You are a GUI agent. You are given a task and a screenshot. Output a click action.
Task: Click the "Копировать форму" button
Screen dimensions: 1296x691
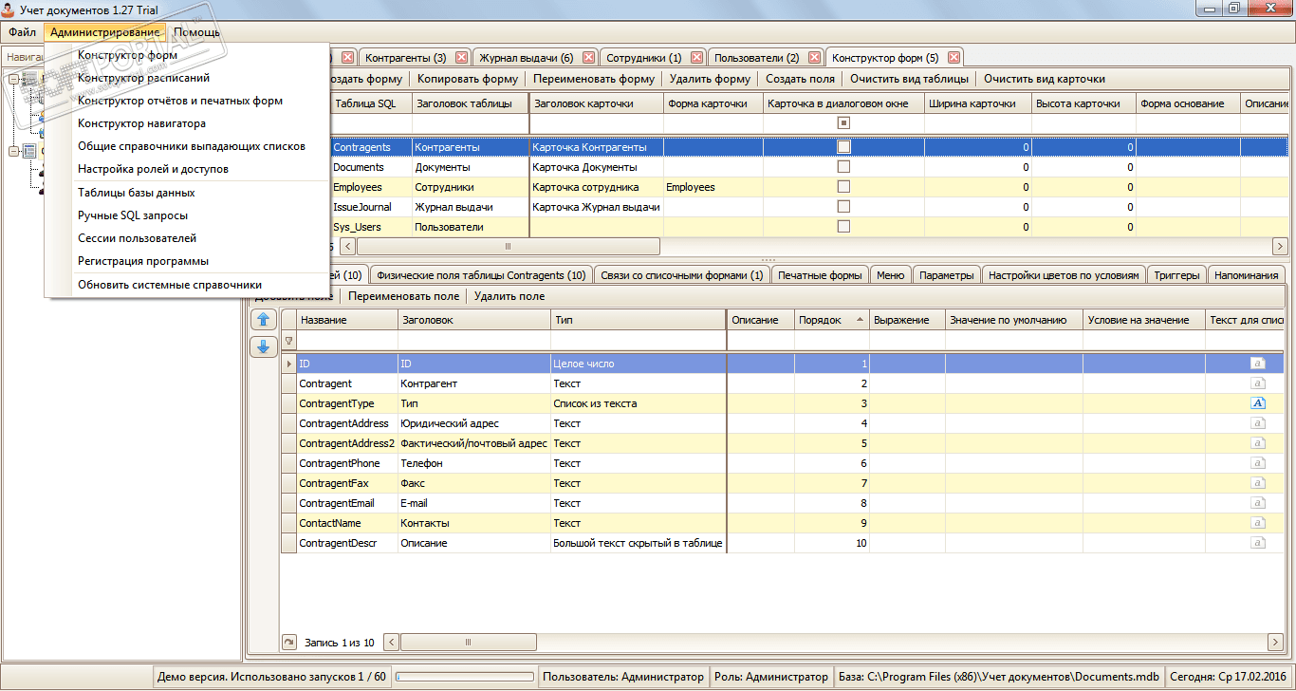[x=468, y=79]
